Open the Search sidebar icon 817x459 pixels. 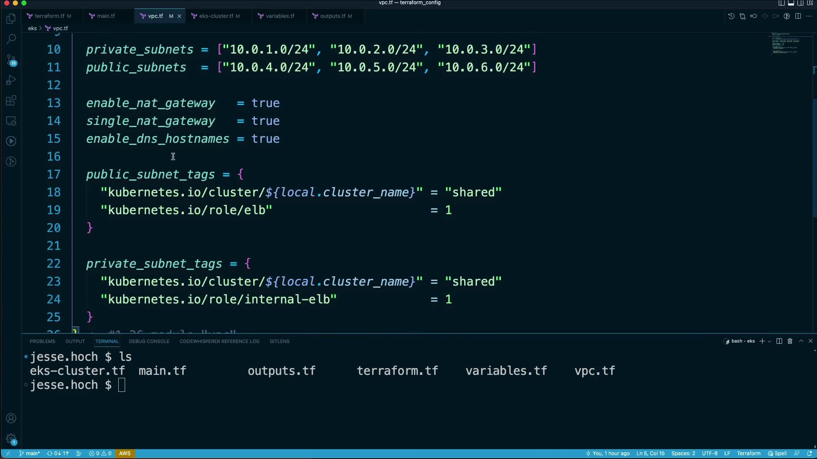(x=11, y=39)
